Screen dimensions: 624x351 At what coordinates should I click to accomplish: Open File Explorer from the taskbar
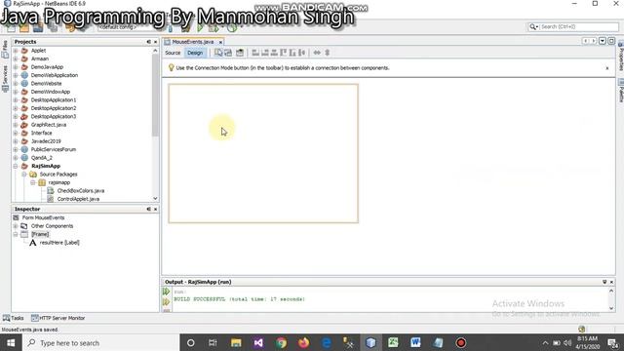tap(236, 342)
